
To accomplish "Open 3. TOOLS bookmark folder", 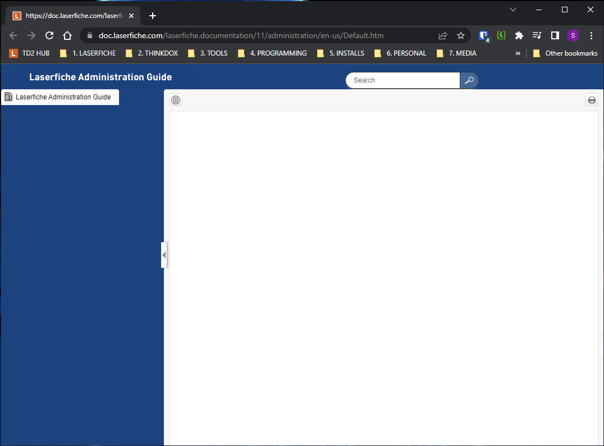I will click(208, 53).
